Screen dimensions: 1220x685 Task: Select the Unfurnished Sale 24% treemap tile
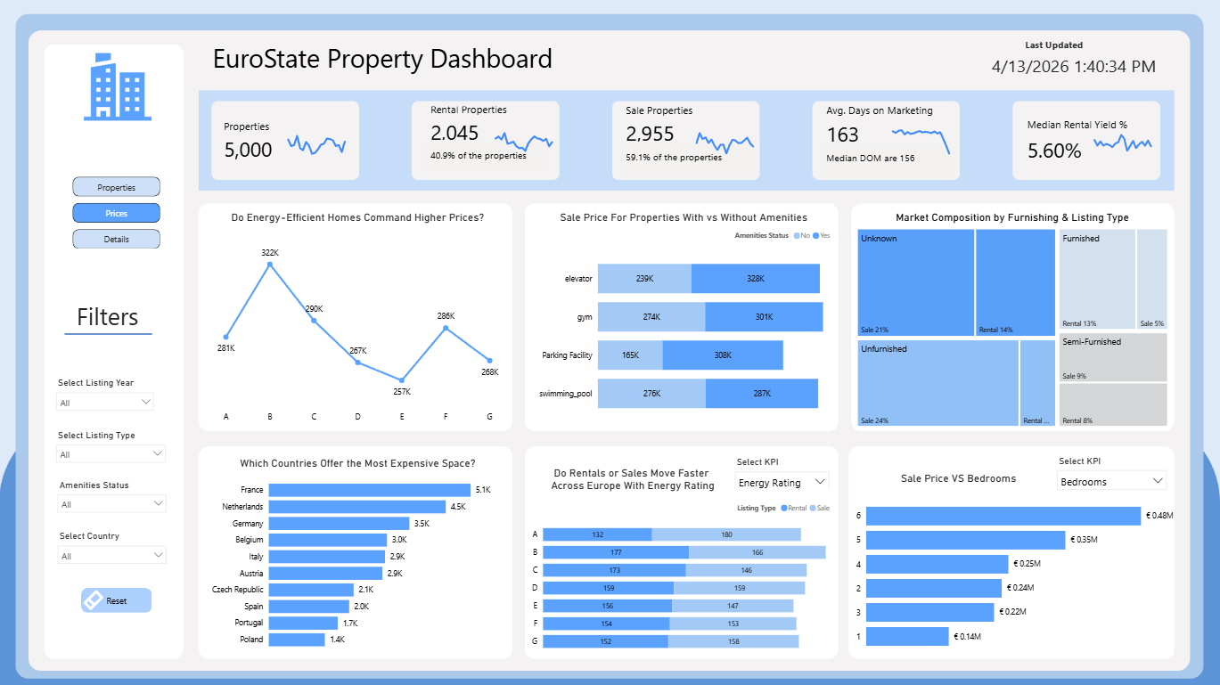(x=938, y=383)
